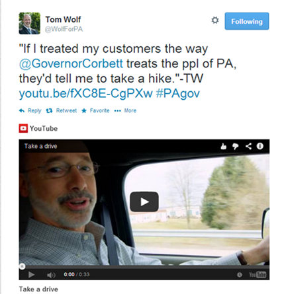Click the video progress scrubber handle

[x=22, y=266]
